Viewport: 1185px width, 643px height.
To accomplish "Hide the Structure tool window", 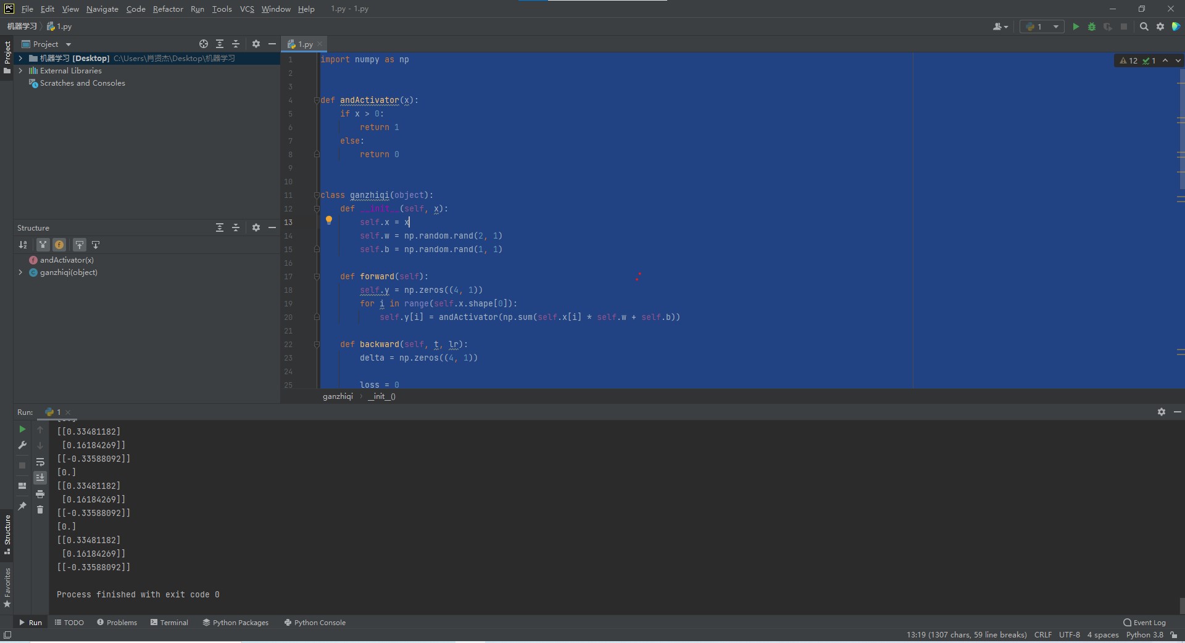I will click(x=272, y=227).
